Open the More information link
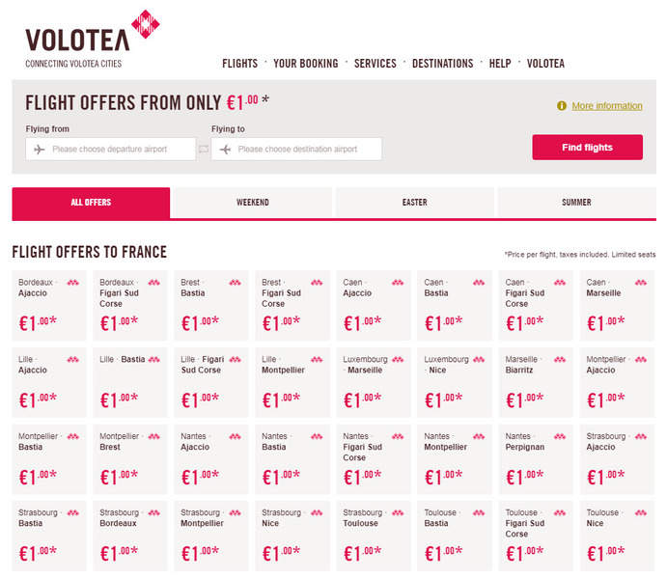The height and width of the screenshot is (579, 667). (x=606, y=106)
